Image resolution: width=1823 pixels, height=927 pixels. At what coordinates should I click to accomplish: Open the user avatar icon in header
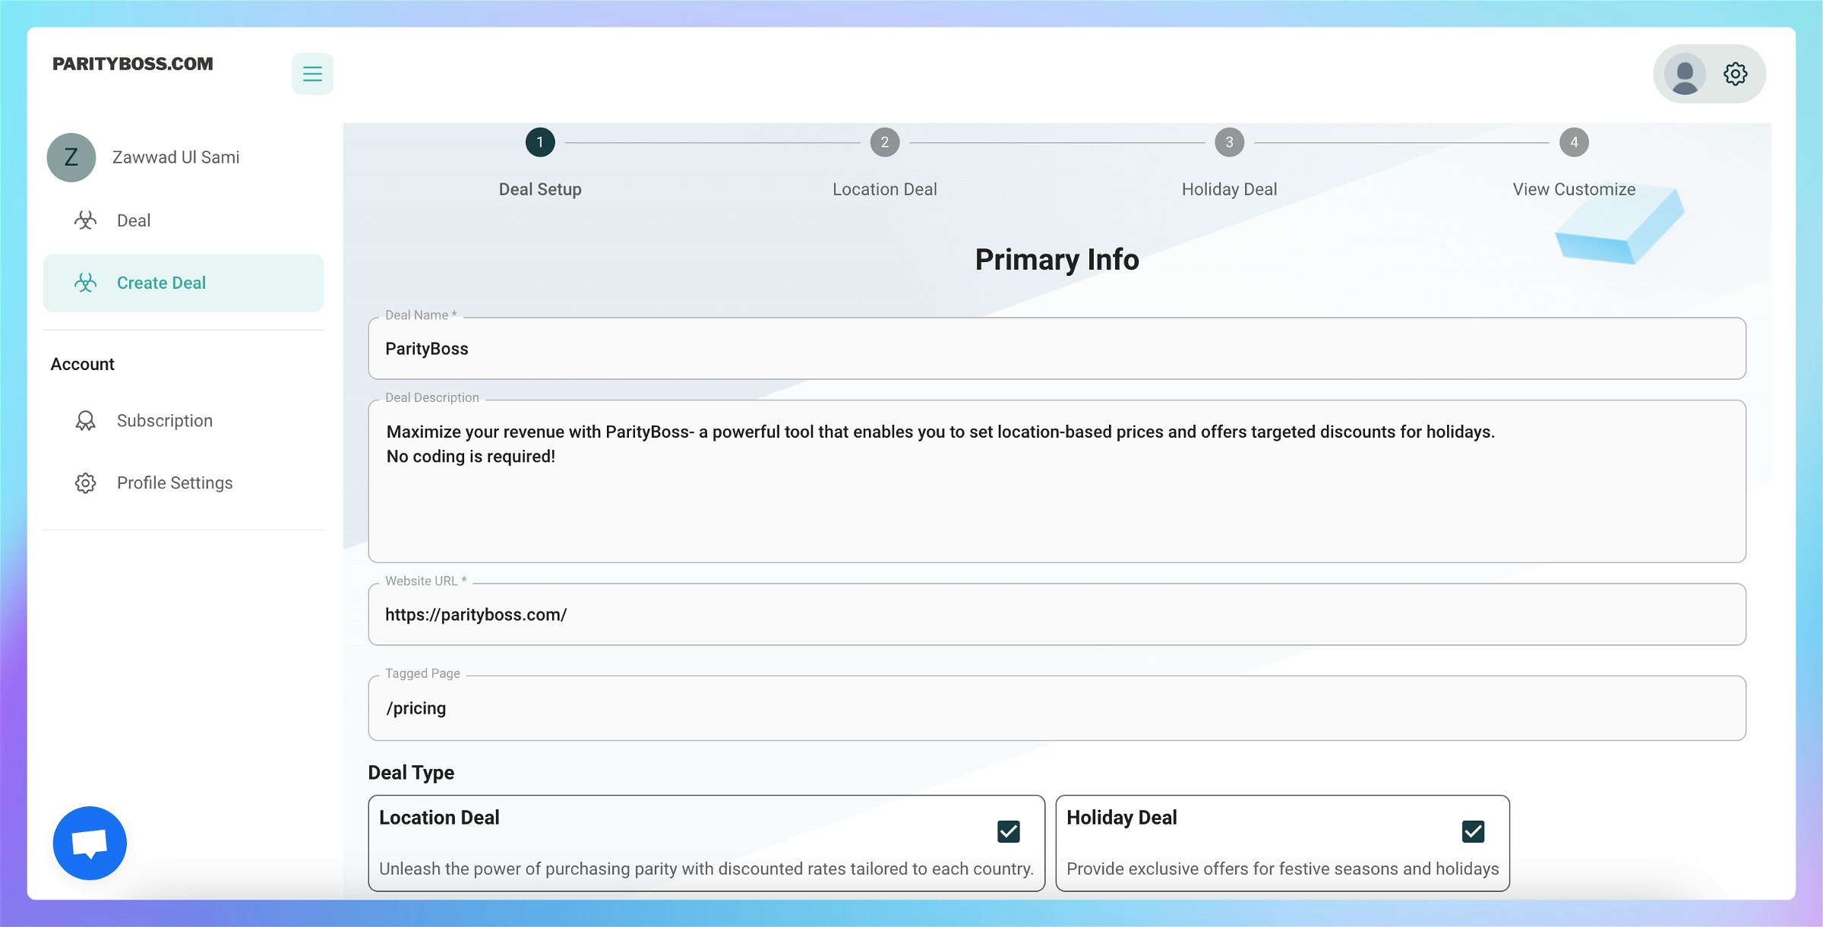pos(1685,74)
